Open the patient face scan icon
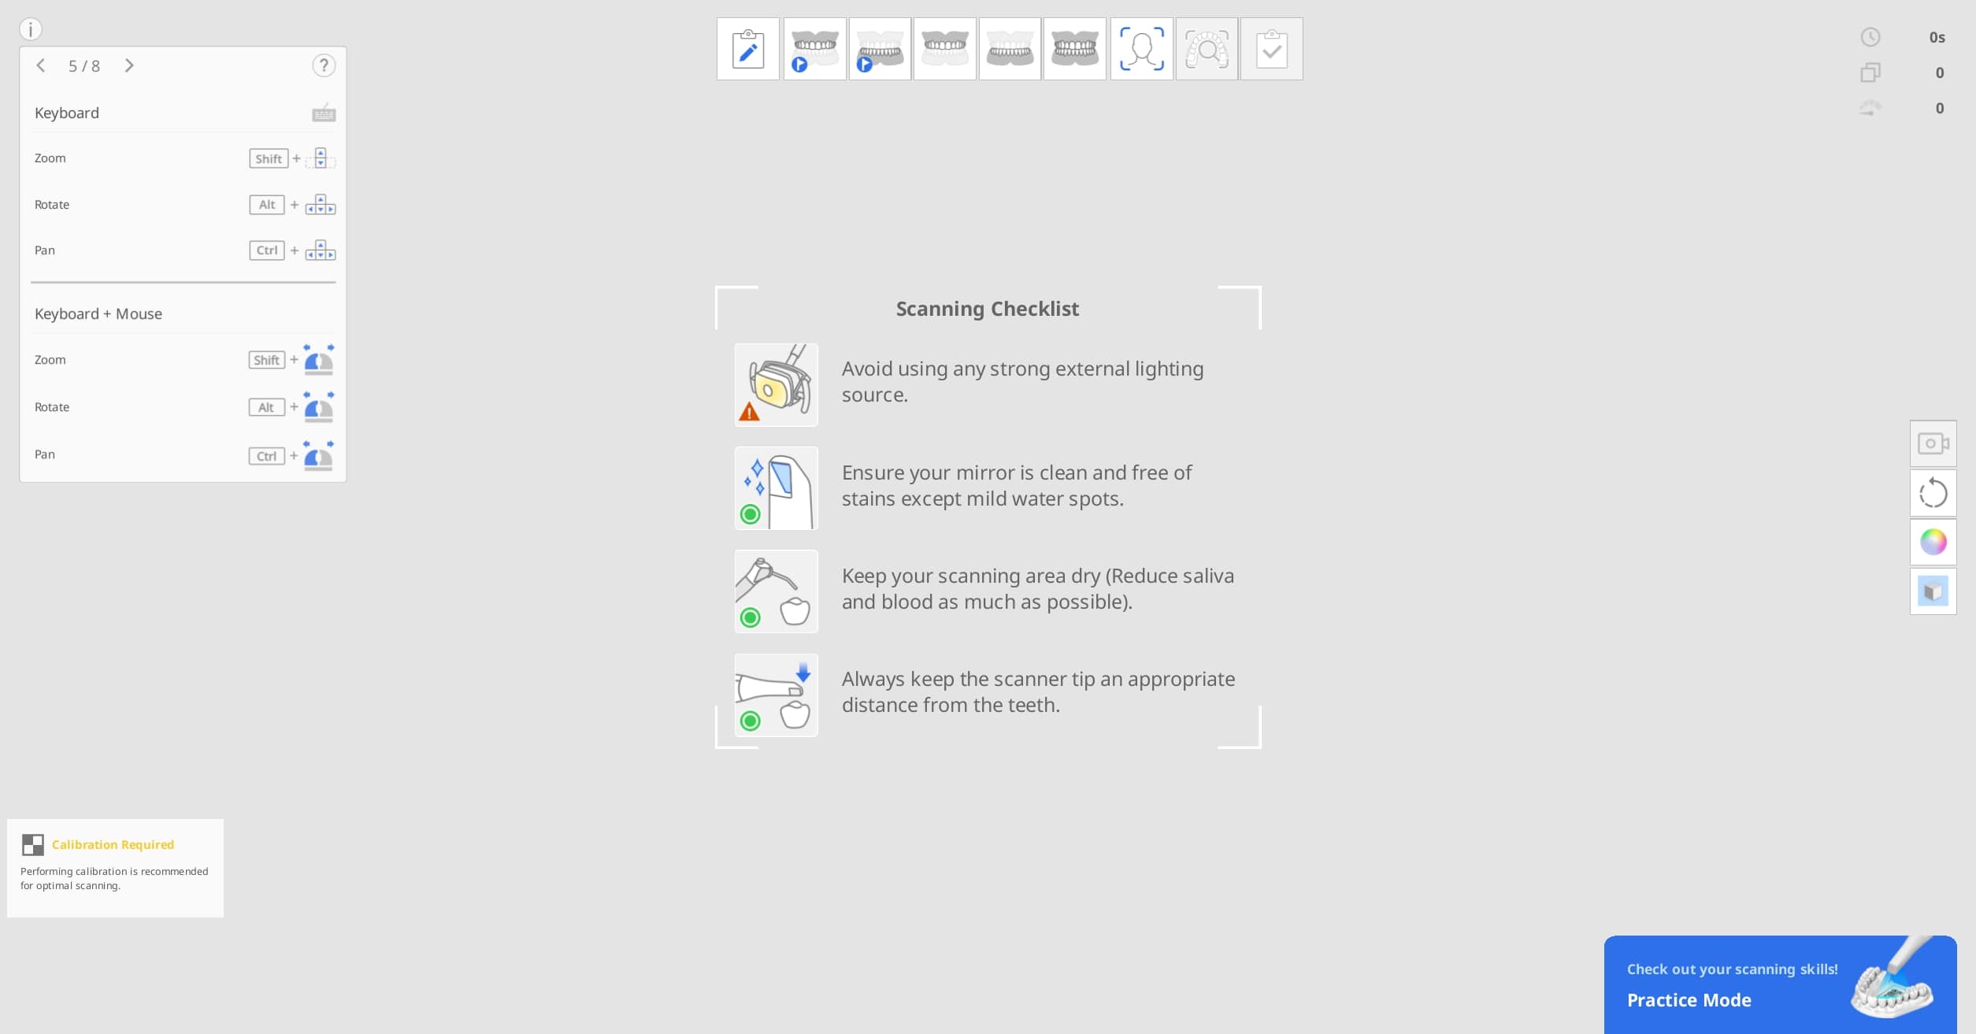This screenshot has width=1976, height=1034. click(1140, 48)
